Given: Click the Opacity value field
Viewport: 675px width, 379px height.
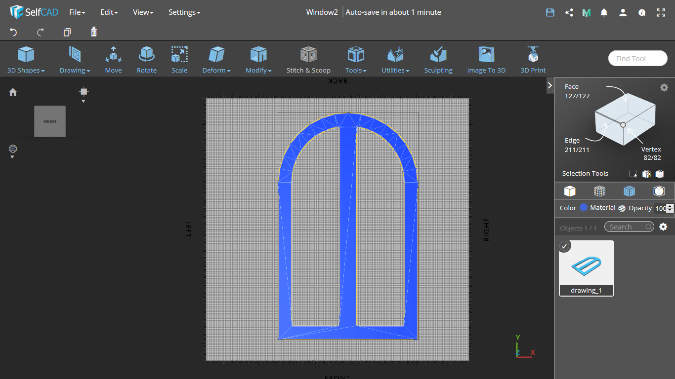Looking at the screenshot, I should pos(661,208).
